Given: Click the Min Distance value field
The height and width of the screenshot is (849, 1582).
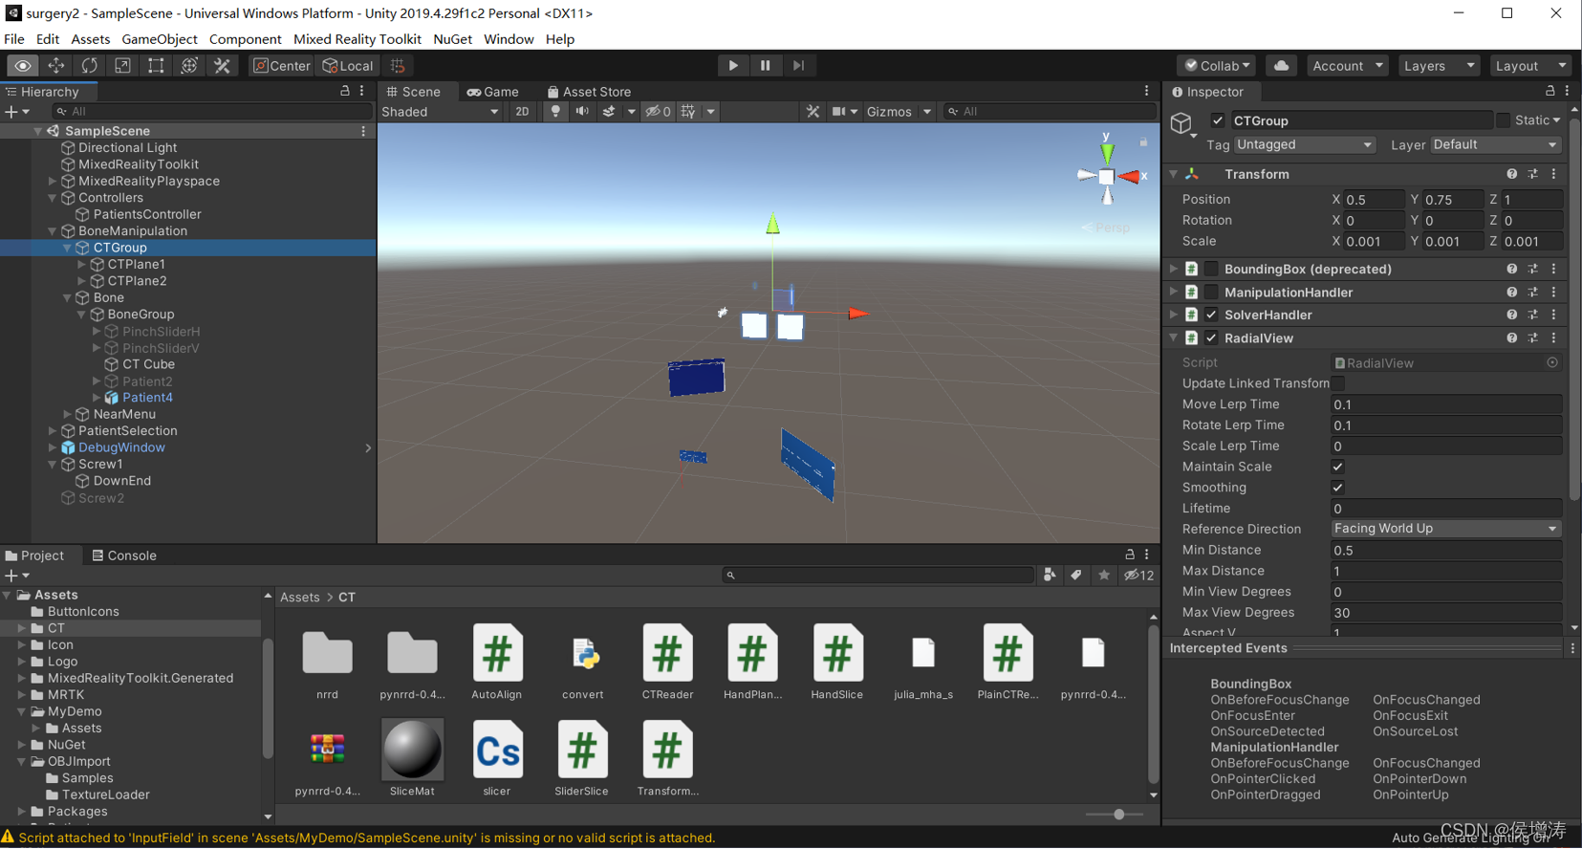Looking at the screenshot, I should 1445,551.
